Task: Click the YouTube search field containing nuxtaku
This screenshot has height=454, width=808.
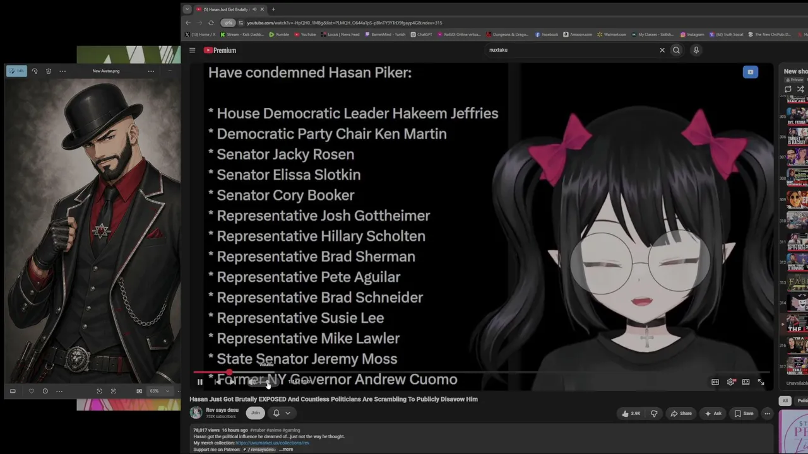Action: point(571,50)
